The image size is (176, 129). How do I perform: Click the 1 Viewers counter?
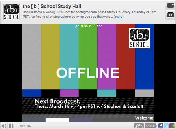(x=24, y=126)
